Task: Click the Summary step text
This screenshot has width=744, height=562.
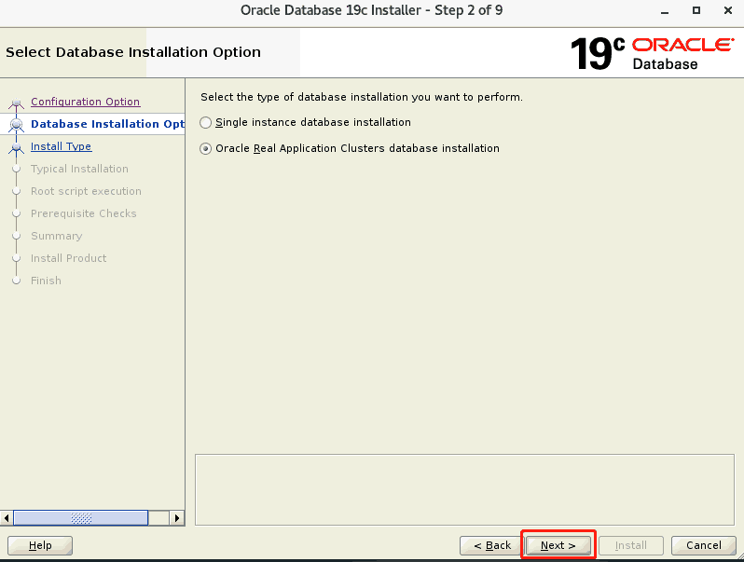Action: coord(57,236)
